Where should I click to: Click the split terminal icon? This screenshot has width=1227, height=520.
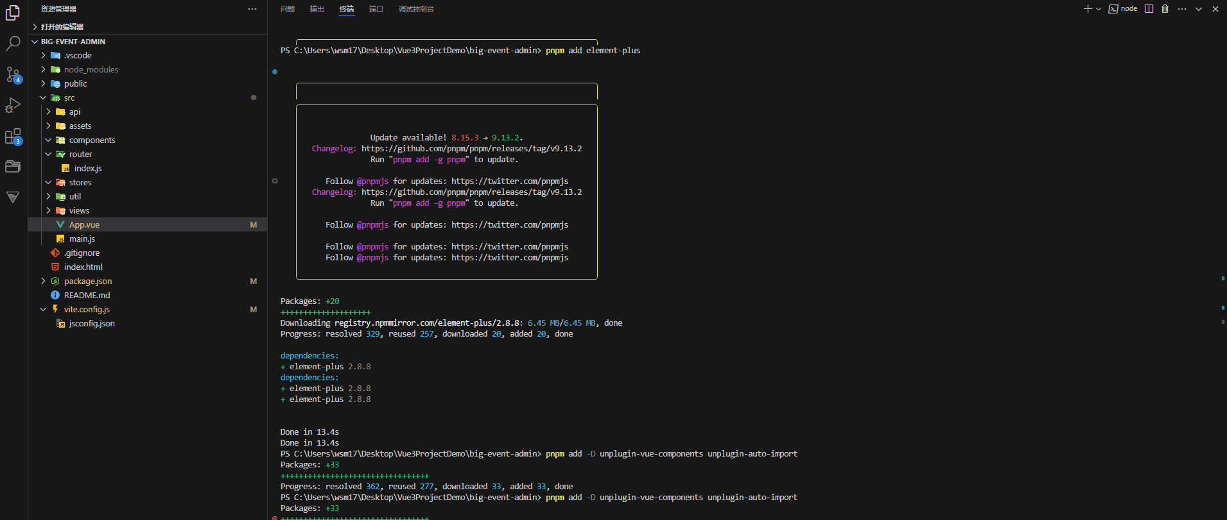click(x=1149, y=9)
